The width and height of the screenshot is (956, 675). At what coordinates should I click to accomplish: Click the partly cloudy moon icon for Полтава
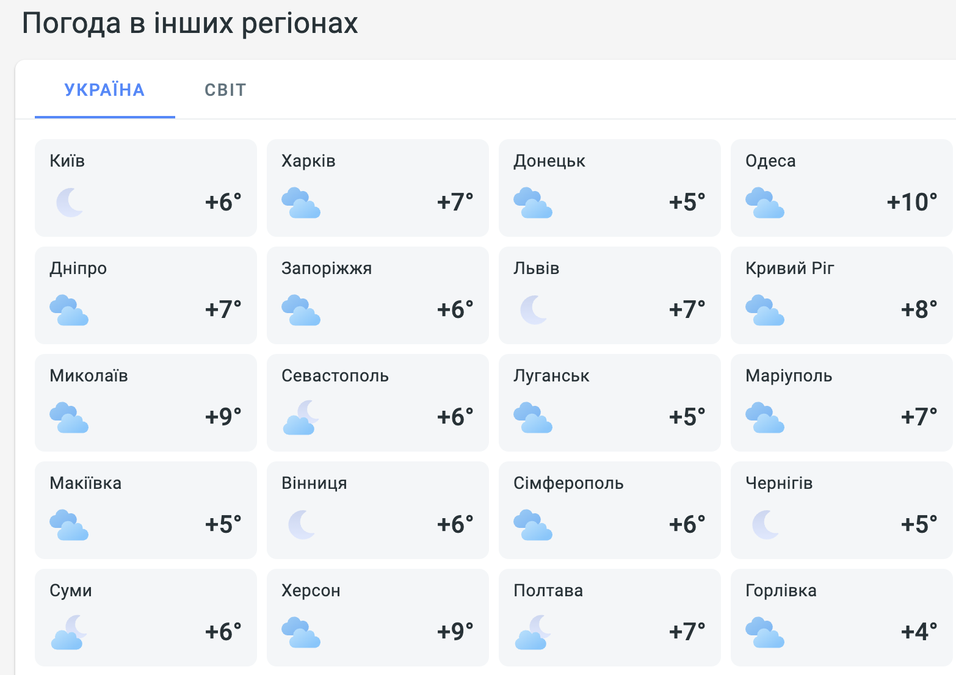pos(533,632)
